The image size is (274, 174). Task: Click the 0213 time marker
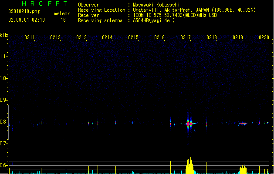[81, 37]
